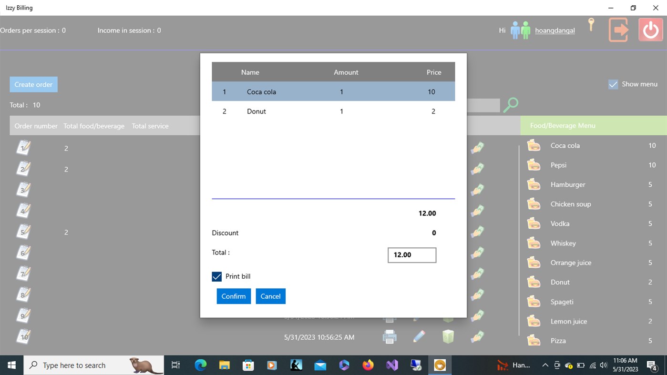Screen dimensions: 667x375
Task: Click the taskbar search box
Action: pyautogui.click(x=93, y=365)
